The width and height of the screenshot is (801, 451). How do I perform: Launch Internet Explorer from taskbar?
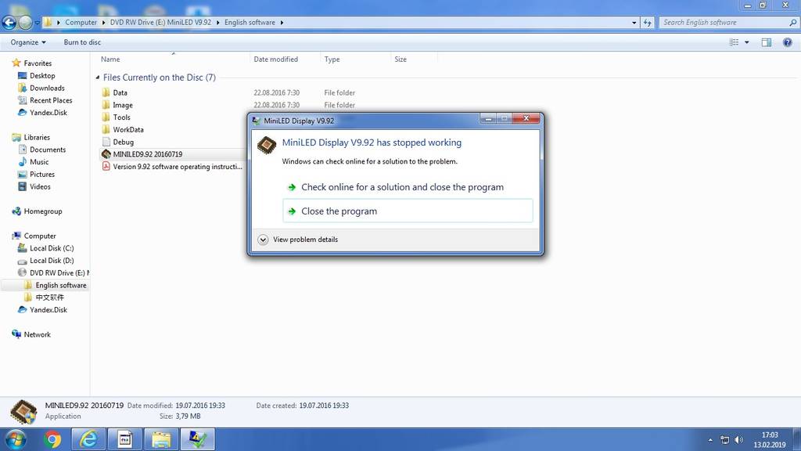[x=89, y=440]
